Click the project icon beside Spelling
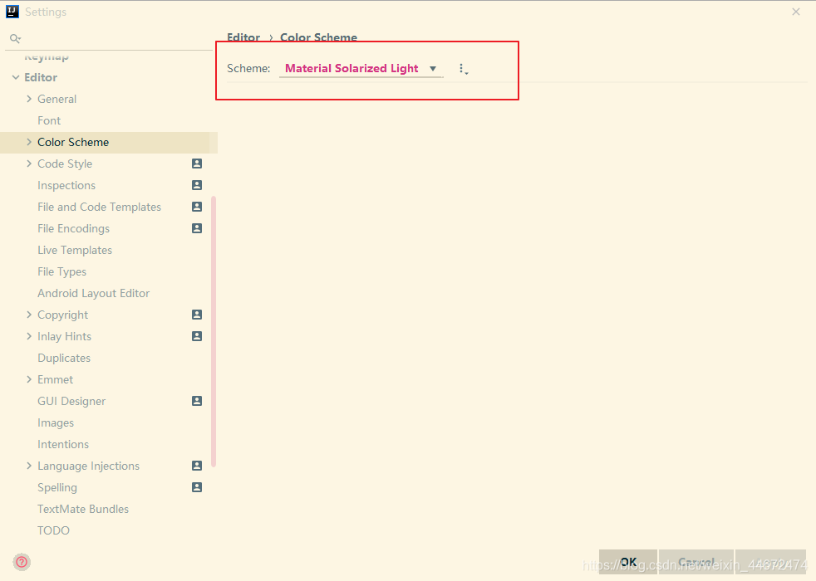 click(197, 487)
